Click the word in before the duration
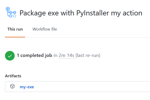150x100 pixels. click(x=55, y=55)
